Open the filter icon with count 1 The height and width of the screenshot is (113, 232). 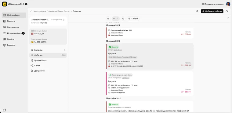(x=116, y=19)
